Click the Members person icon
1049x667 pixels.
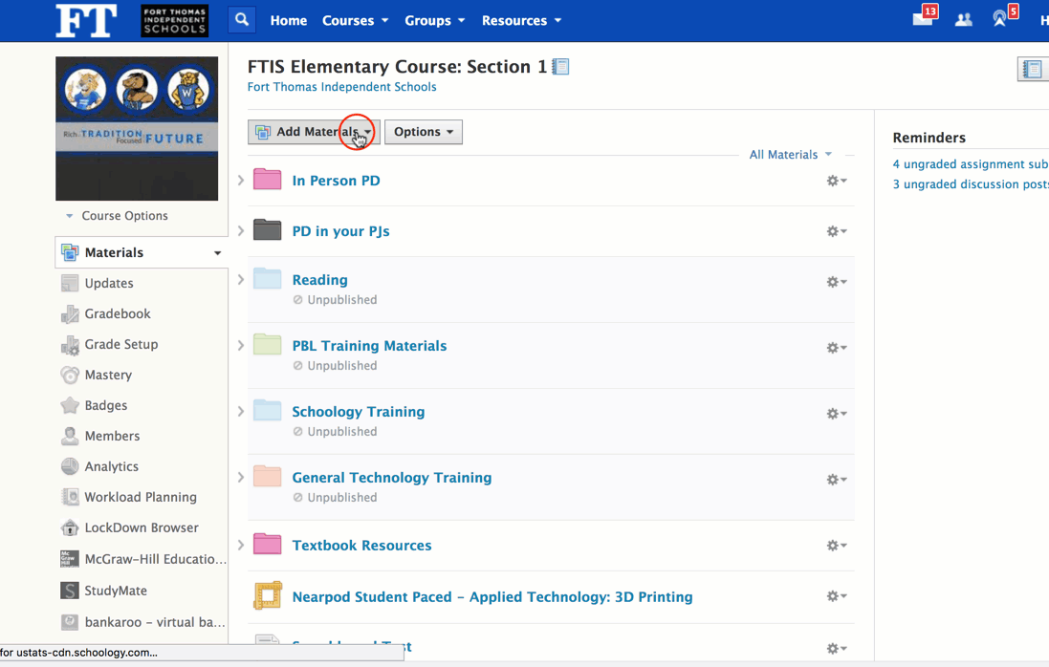70,436
